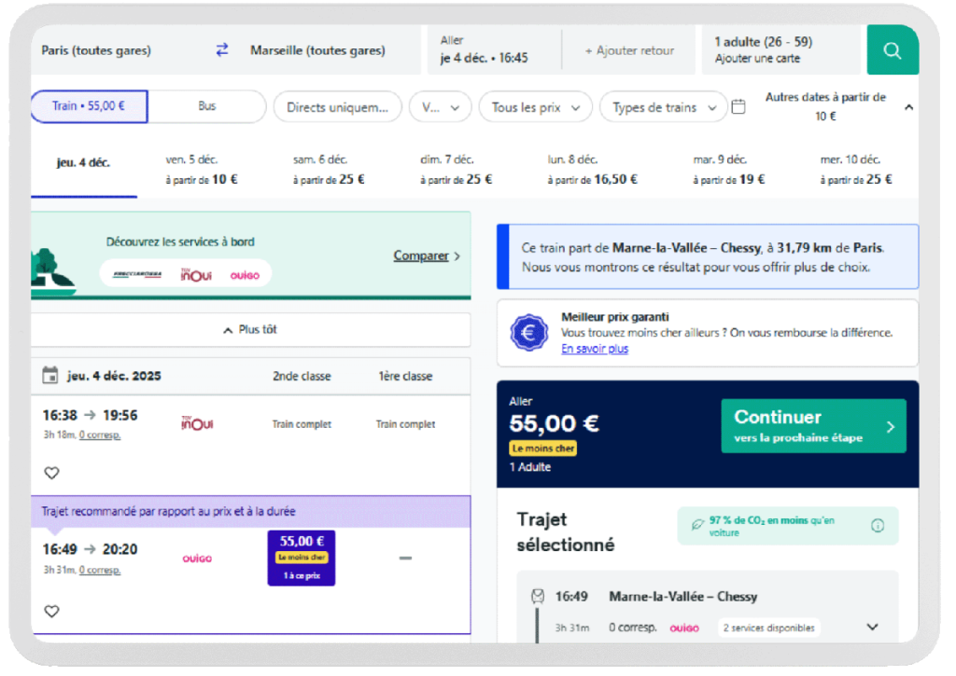This screenshot has width=956, height=676.
Task: Click the calendar icon beside jeu. 4 déc. 2025
Action: coord(51,376)
